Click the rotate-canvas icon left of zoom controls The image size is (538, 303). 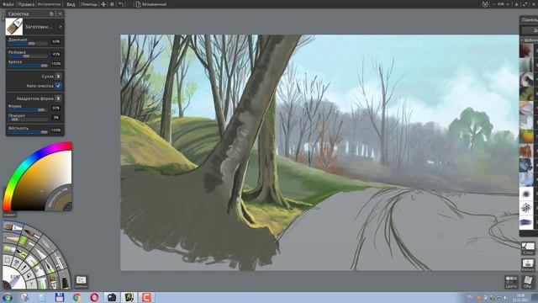point(485,4)
